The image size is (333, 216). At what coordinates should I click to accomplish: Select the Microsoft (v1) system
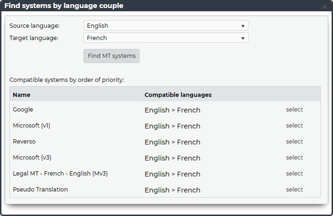pyautogui.click(x=294, y=126)
